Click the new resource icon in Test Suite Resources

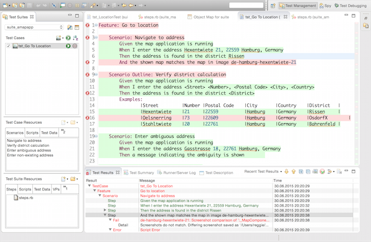(x=63, y=179)
